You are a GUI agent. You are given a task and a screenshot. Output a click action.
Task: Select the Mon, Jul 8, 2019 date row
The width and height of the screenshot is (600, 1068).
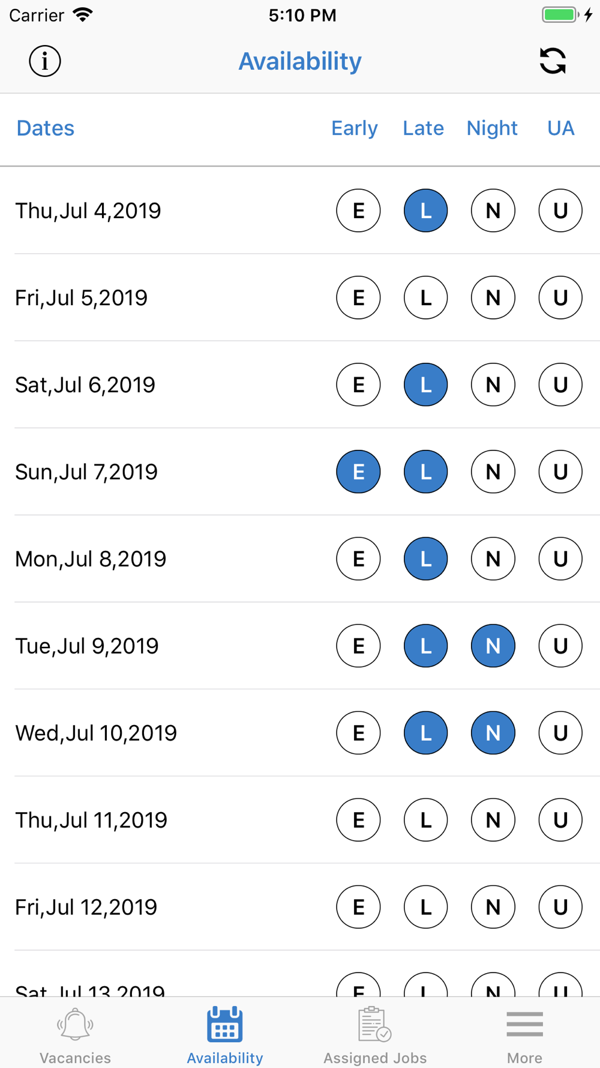pyautogui.click(x=91, y=559)
